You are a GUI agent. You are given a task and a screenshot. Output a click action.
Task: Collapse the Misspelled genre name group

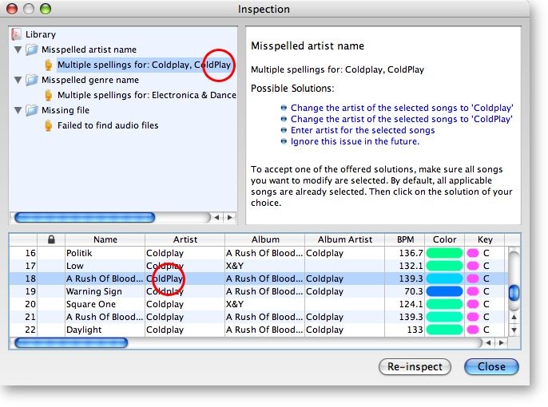[18, 80]
